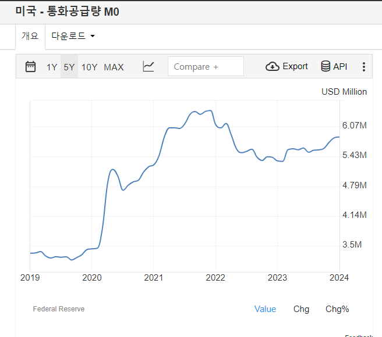
Task: Click the Compare + input field
Action: pos(206,66)
